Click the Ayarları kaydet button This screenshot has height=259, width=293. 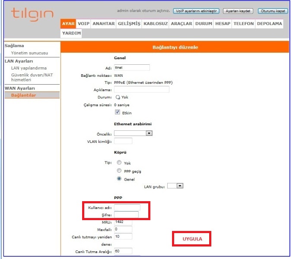click(237, 11)
